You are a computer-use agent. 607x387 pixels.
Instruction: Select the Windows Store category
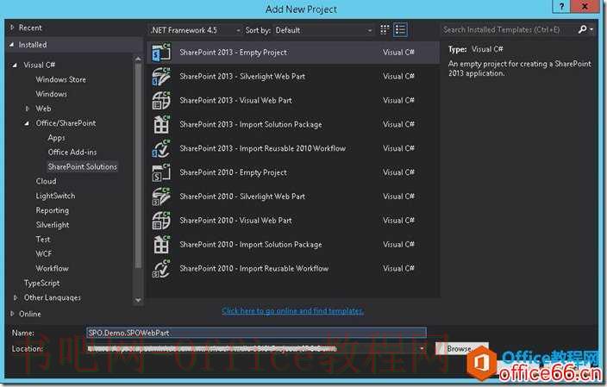point(60,79)
